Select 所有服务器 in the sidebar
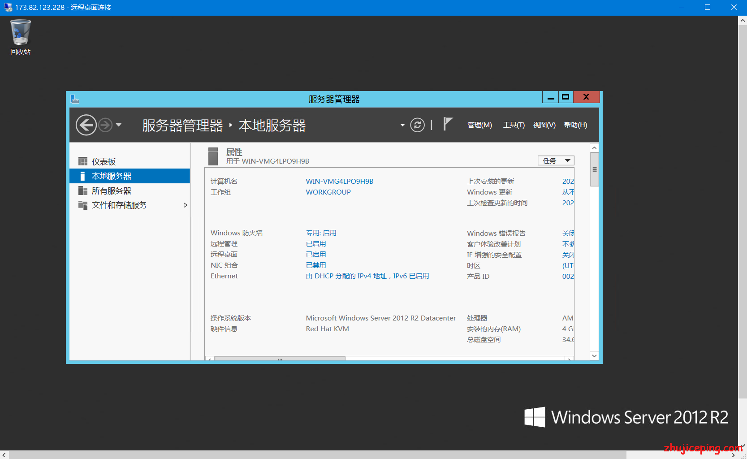 pyautogui.click(x=130, y=191)
